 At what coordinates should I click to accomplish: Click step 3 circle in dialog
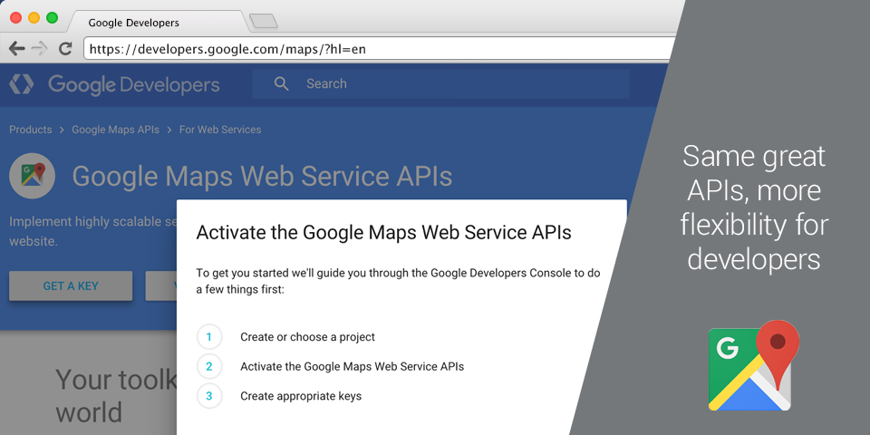[209, 396]
